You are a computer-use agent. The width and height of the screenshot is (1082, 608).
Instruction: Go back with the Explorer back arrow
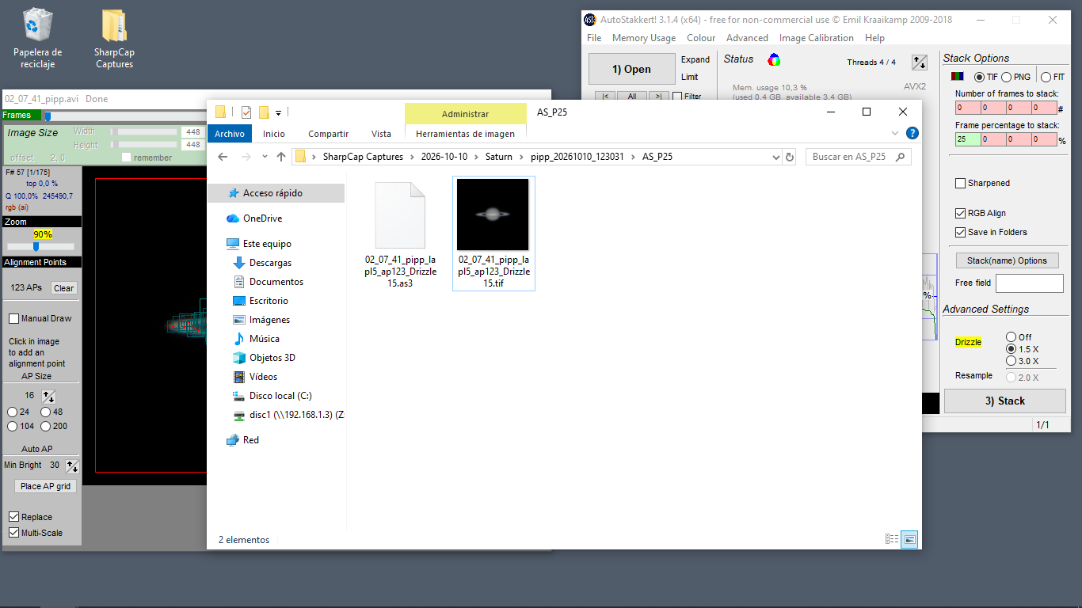click(223, 157)
